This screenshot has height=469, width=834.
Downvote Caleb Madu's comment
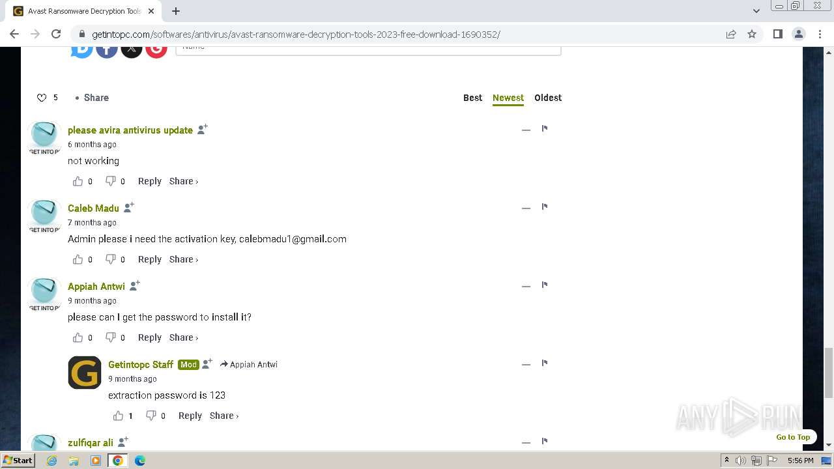tap(111, 259)
